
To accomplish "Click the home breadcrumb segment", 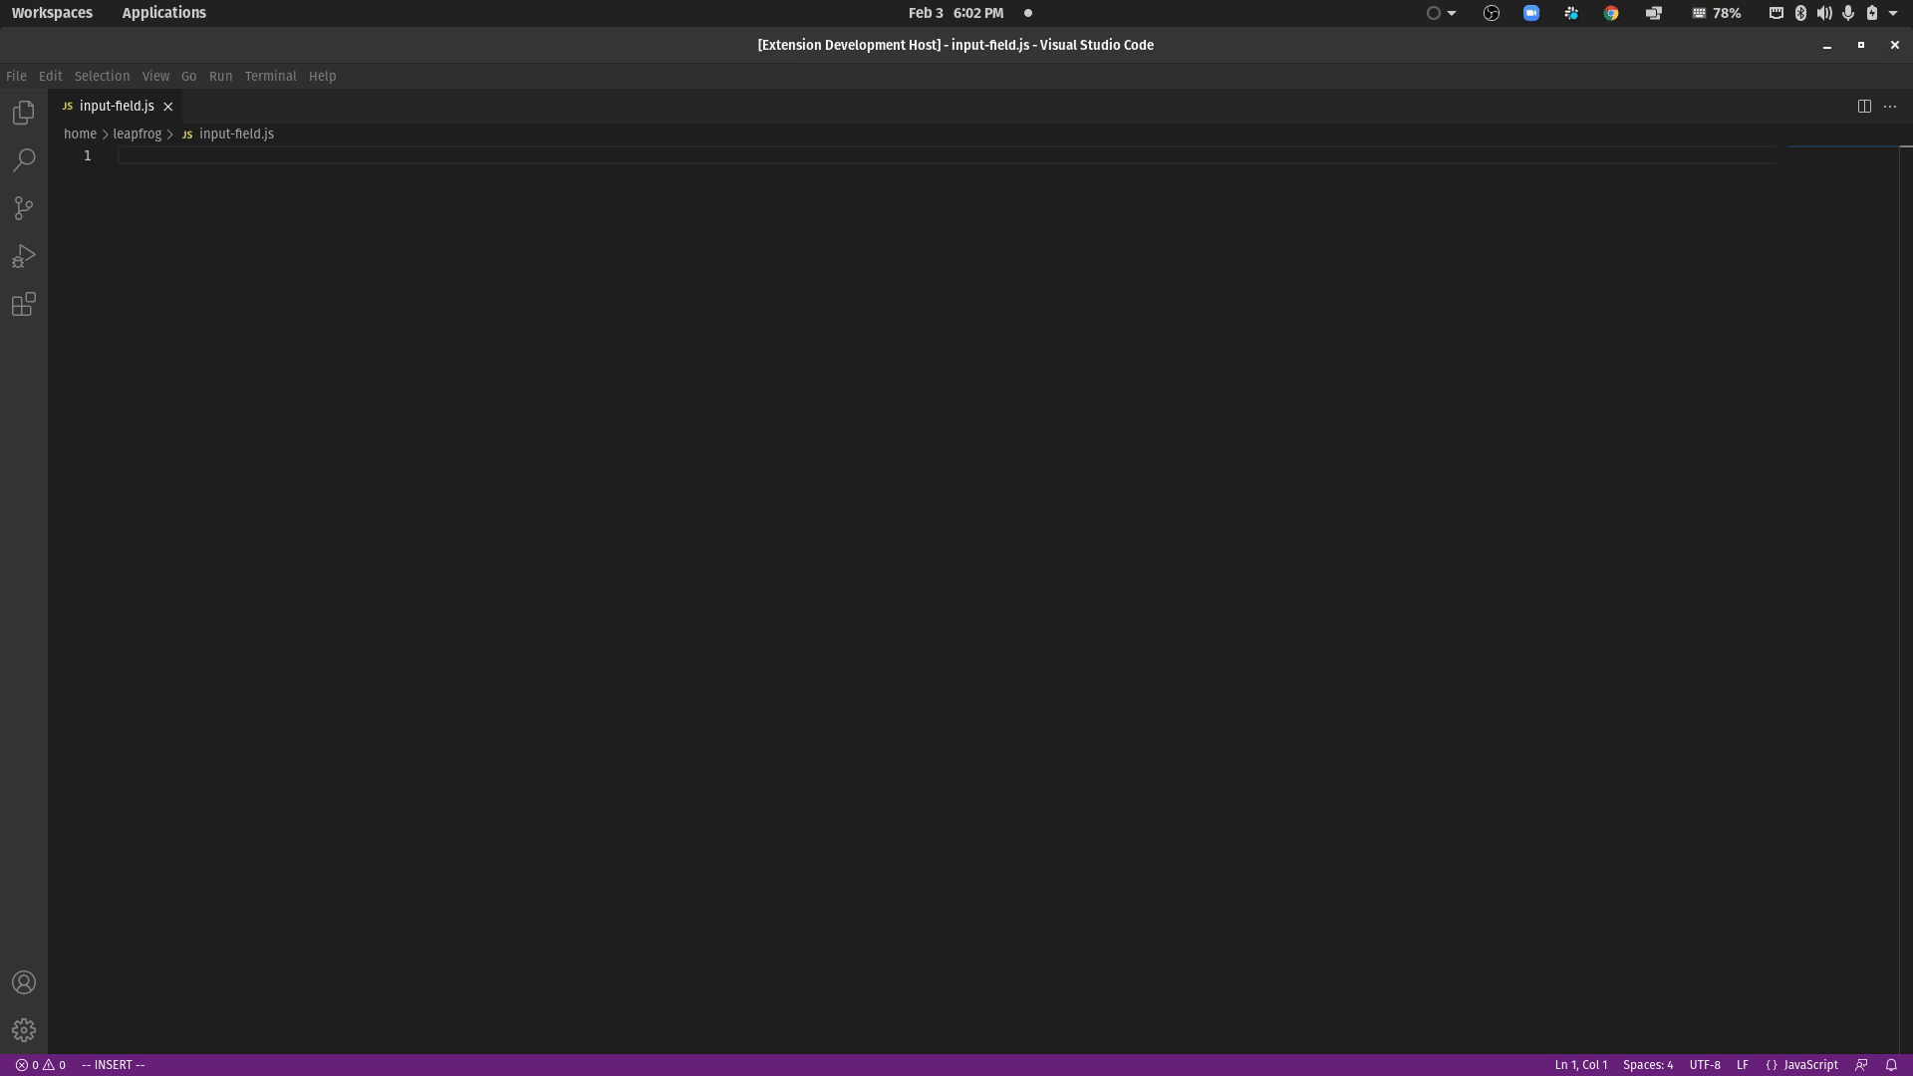I will pos(80,134).
